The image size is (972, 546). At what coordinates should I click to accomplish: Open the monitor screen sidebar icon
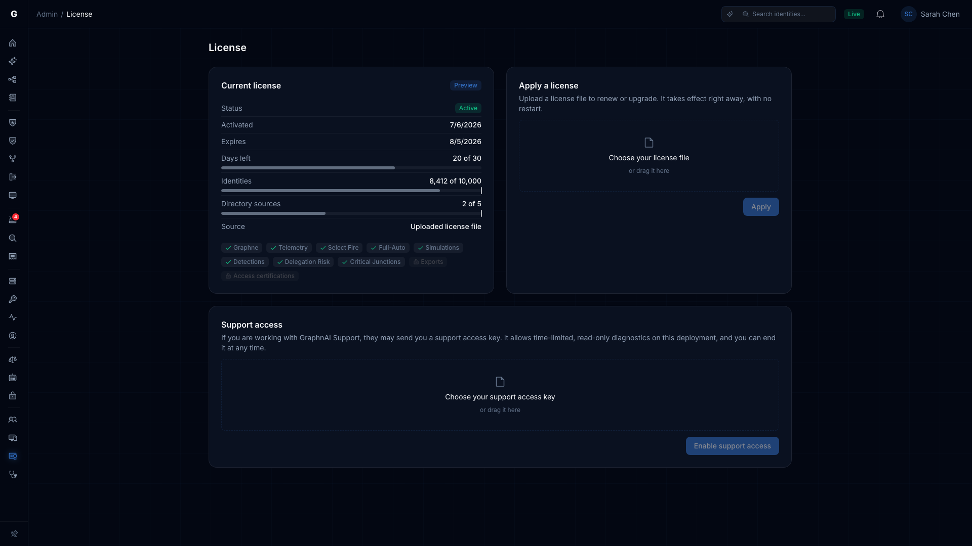pos(13,195)
